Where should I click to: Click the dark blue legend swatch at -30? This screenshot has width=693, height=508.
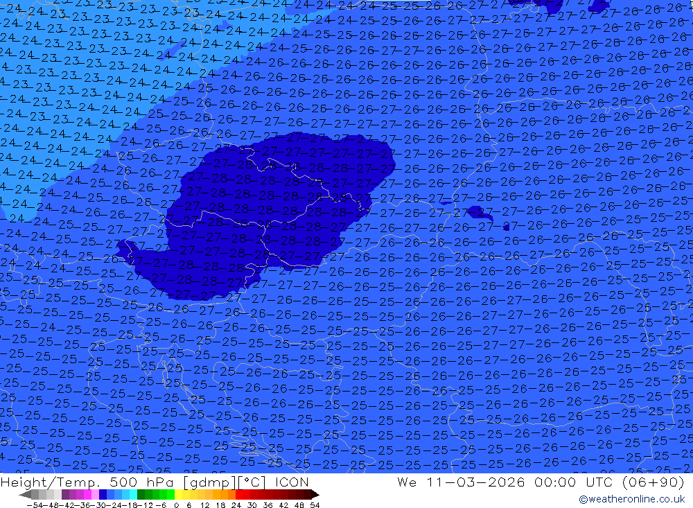(103, 494)
